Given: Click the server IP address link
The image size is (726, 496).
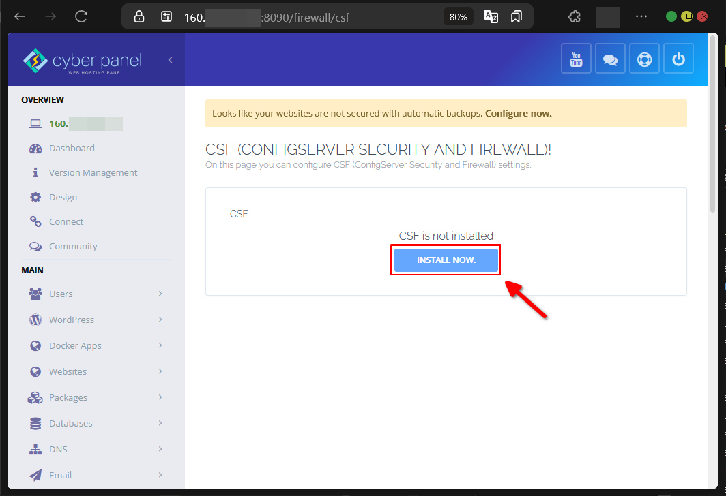Looking at the screenshot, I should point(86,123).
